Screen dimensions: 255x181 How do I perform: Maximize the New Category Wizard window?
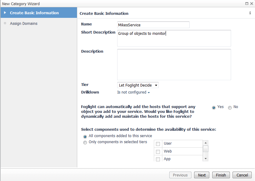point(247,4)
